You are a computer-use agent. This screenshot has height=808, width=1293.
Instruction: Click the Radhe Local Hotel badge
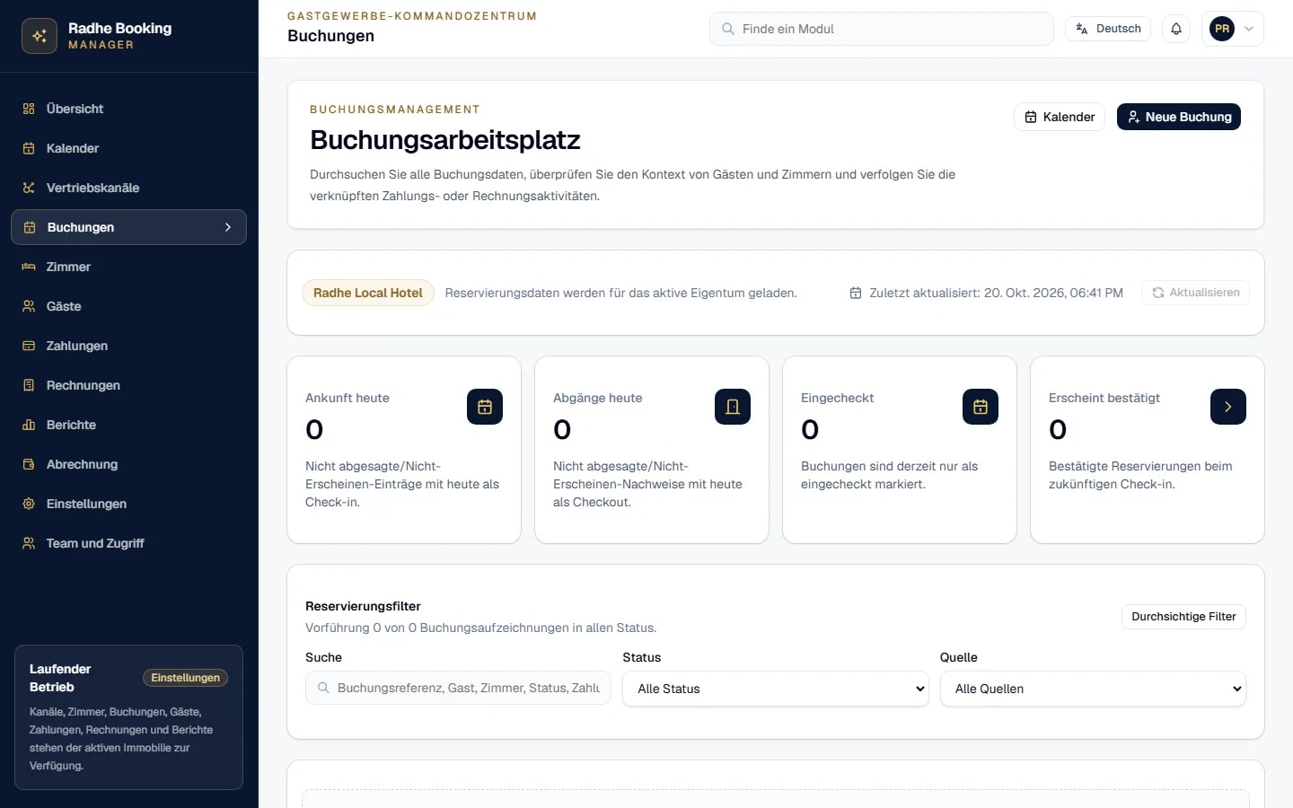click(368, 293)
